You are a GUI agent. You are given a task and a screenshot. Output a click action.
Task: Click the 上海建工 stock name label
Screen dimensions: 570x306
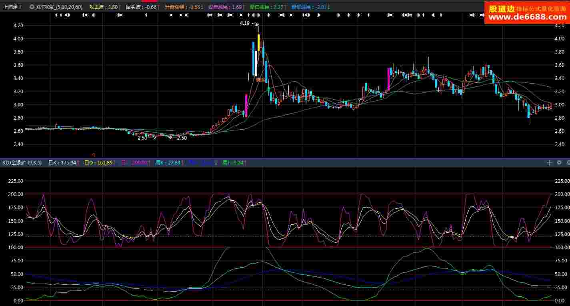coord(13,7)
